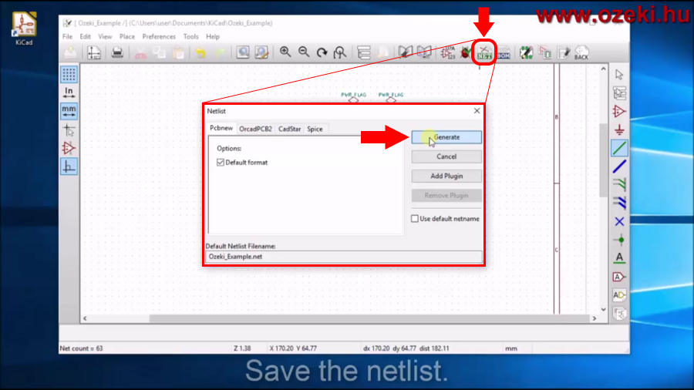Select the Place power port tool
This screenshot has height=390, width=694.
click(x=619, y=130)
